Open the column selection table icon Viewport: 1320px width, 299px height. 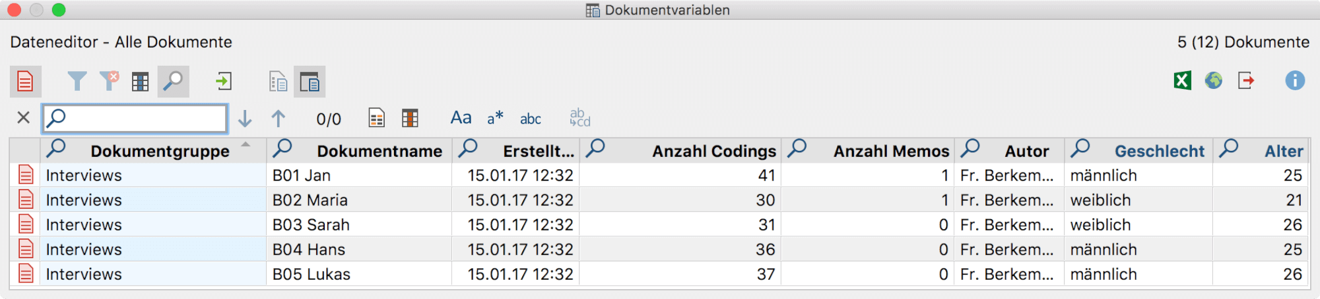(x=140, y=82)
